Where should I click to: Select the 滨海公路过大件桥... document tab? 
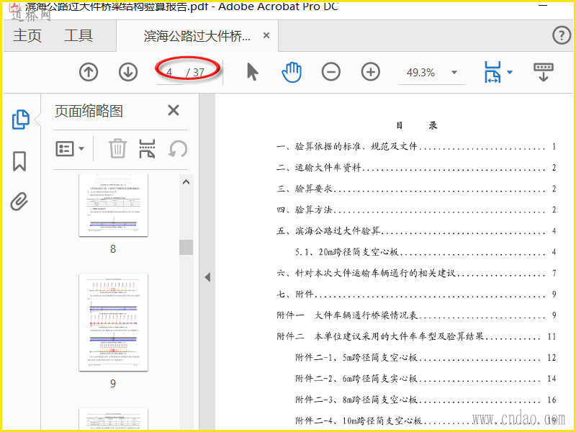[197, 36]
